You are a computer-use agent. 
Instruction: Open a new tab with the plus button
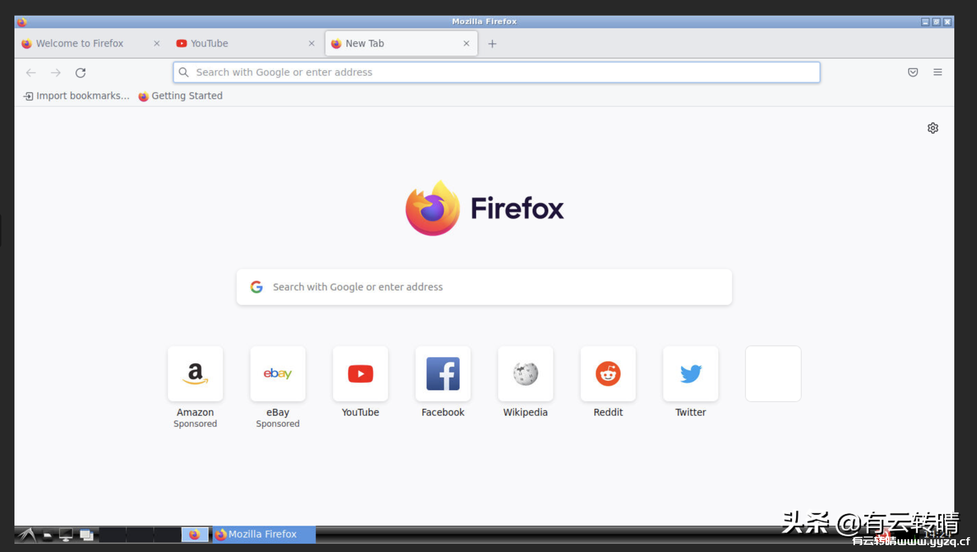[x=492, y=43]
